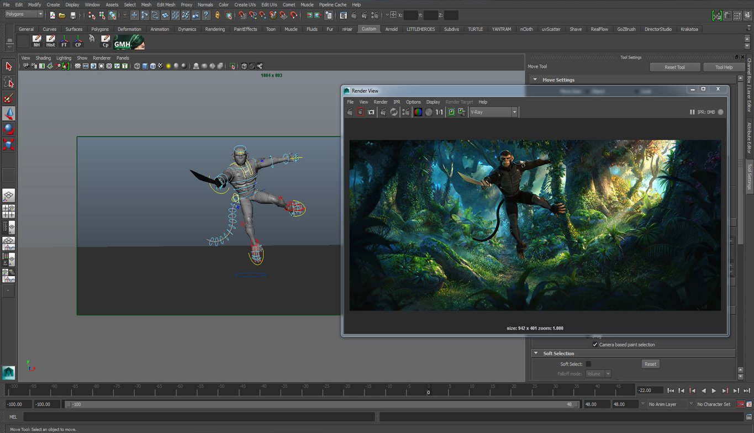Display alpha channel in Render View
The width and height of the screenshot is (754, 433).
point(429,112)
